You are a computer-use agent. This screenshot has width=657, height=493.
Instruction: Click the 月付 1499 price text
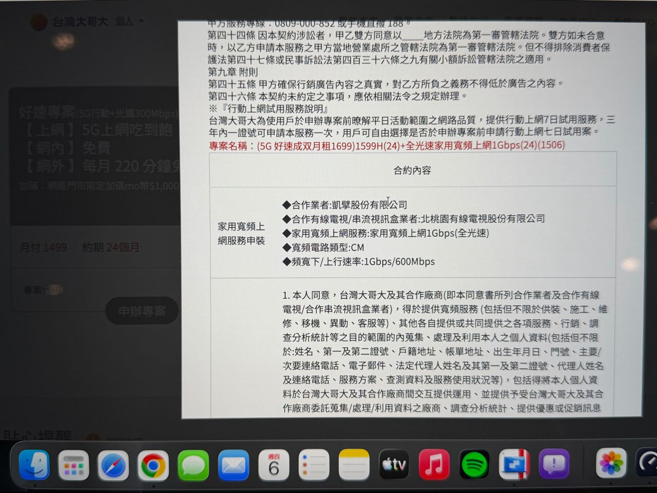pos(44,248)
